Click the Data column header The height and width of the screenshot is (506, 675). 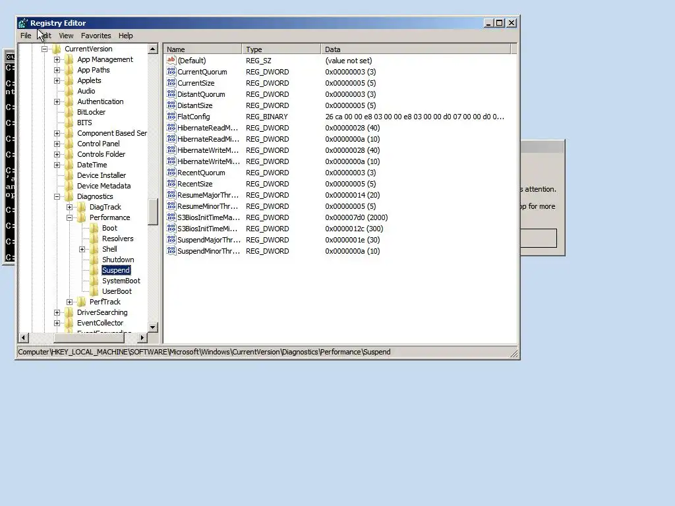point(416,49)
